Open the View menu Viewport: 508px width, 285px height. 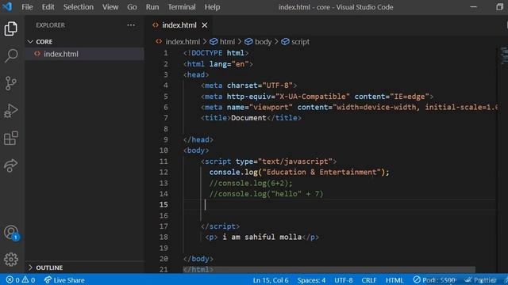click(x=110, y=7)
